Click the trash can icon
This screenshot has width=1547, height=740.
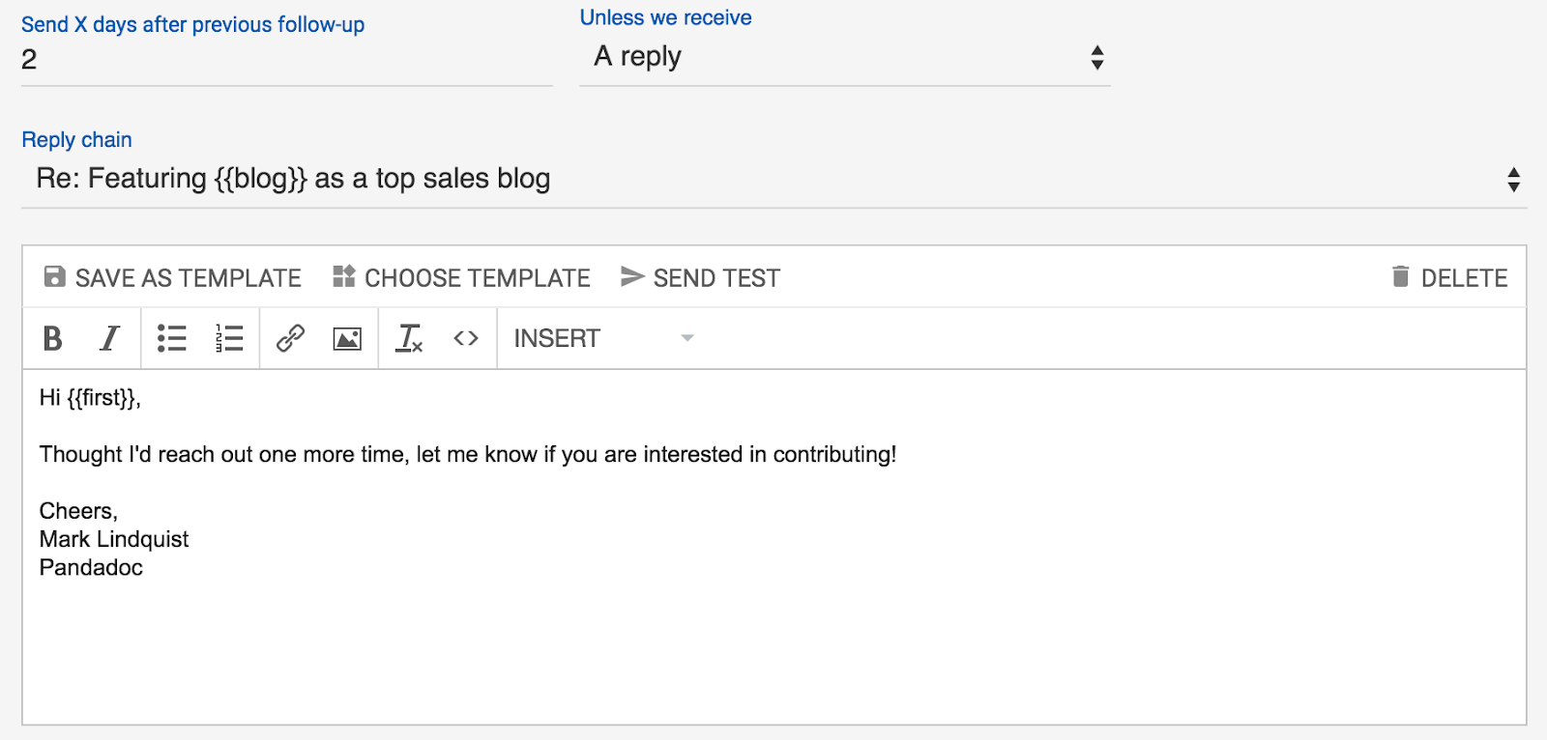click(x=1400, y=276)
